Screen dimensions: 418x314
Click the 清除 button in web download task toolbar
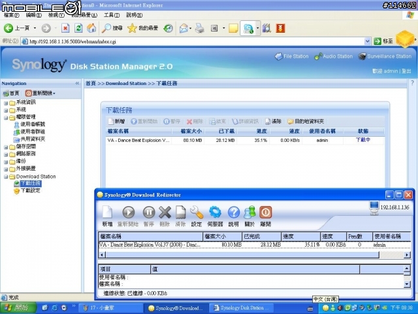[x=273, y=122]
